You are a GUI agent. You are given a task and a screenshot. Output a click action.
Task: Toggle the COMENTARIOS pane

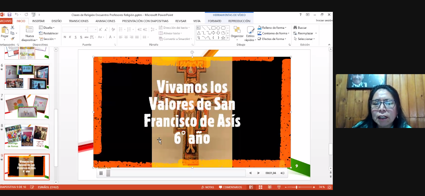(x=230, y=187)
